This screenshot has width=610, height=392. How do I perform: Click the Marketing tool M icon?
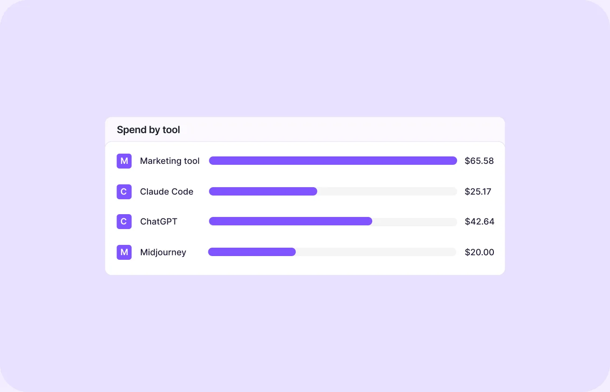tap(124, 161)
